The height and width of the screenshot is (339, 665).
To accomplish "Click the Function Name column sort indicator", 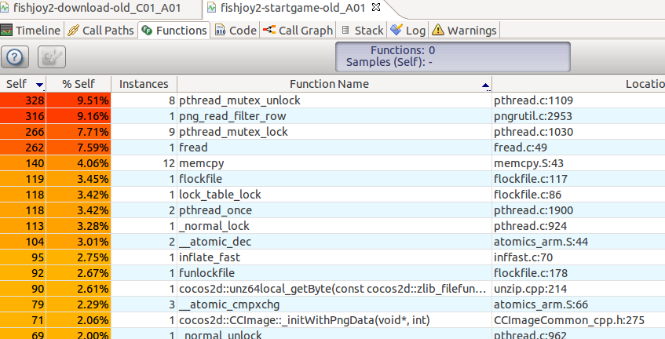I will pyautogui.click(x=486, y=85).
